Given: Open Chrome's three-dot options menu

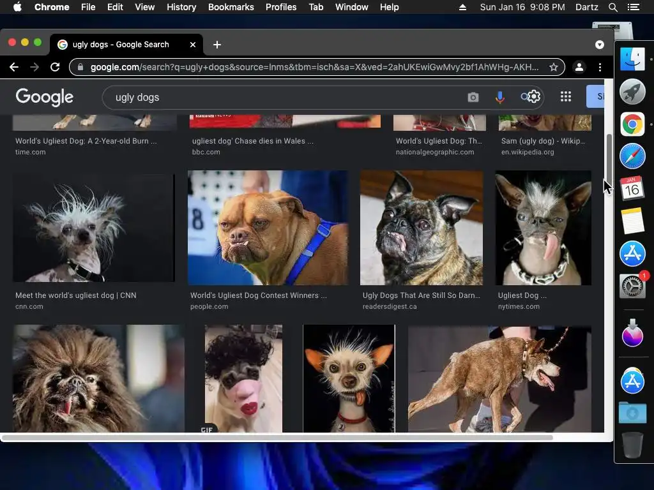Looking at the screenshot, I should [600, 67].
